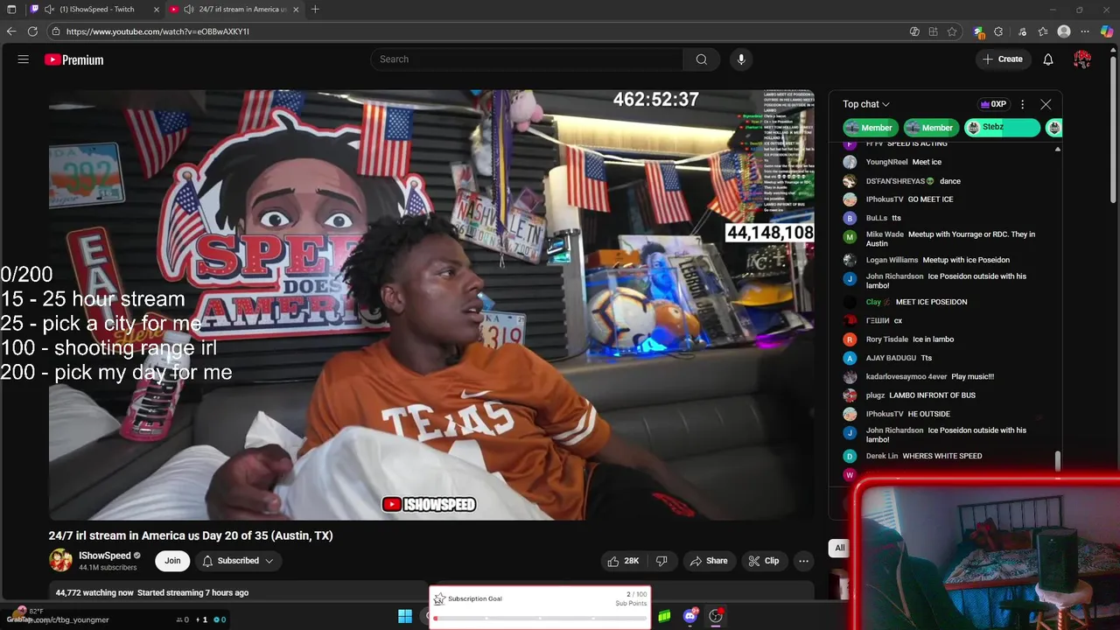Open the browser extensions puzzle icon
This screenshot has width=1120, height=630.
[x=998, y=31]
